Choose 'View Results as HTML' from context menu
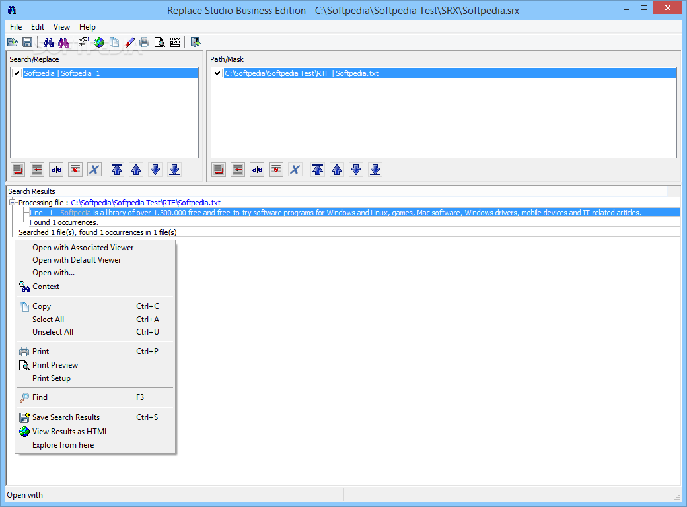 click(95, 432)
